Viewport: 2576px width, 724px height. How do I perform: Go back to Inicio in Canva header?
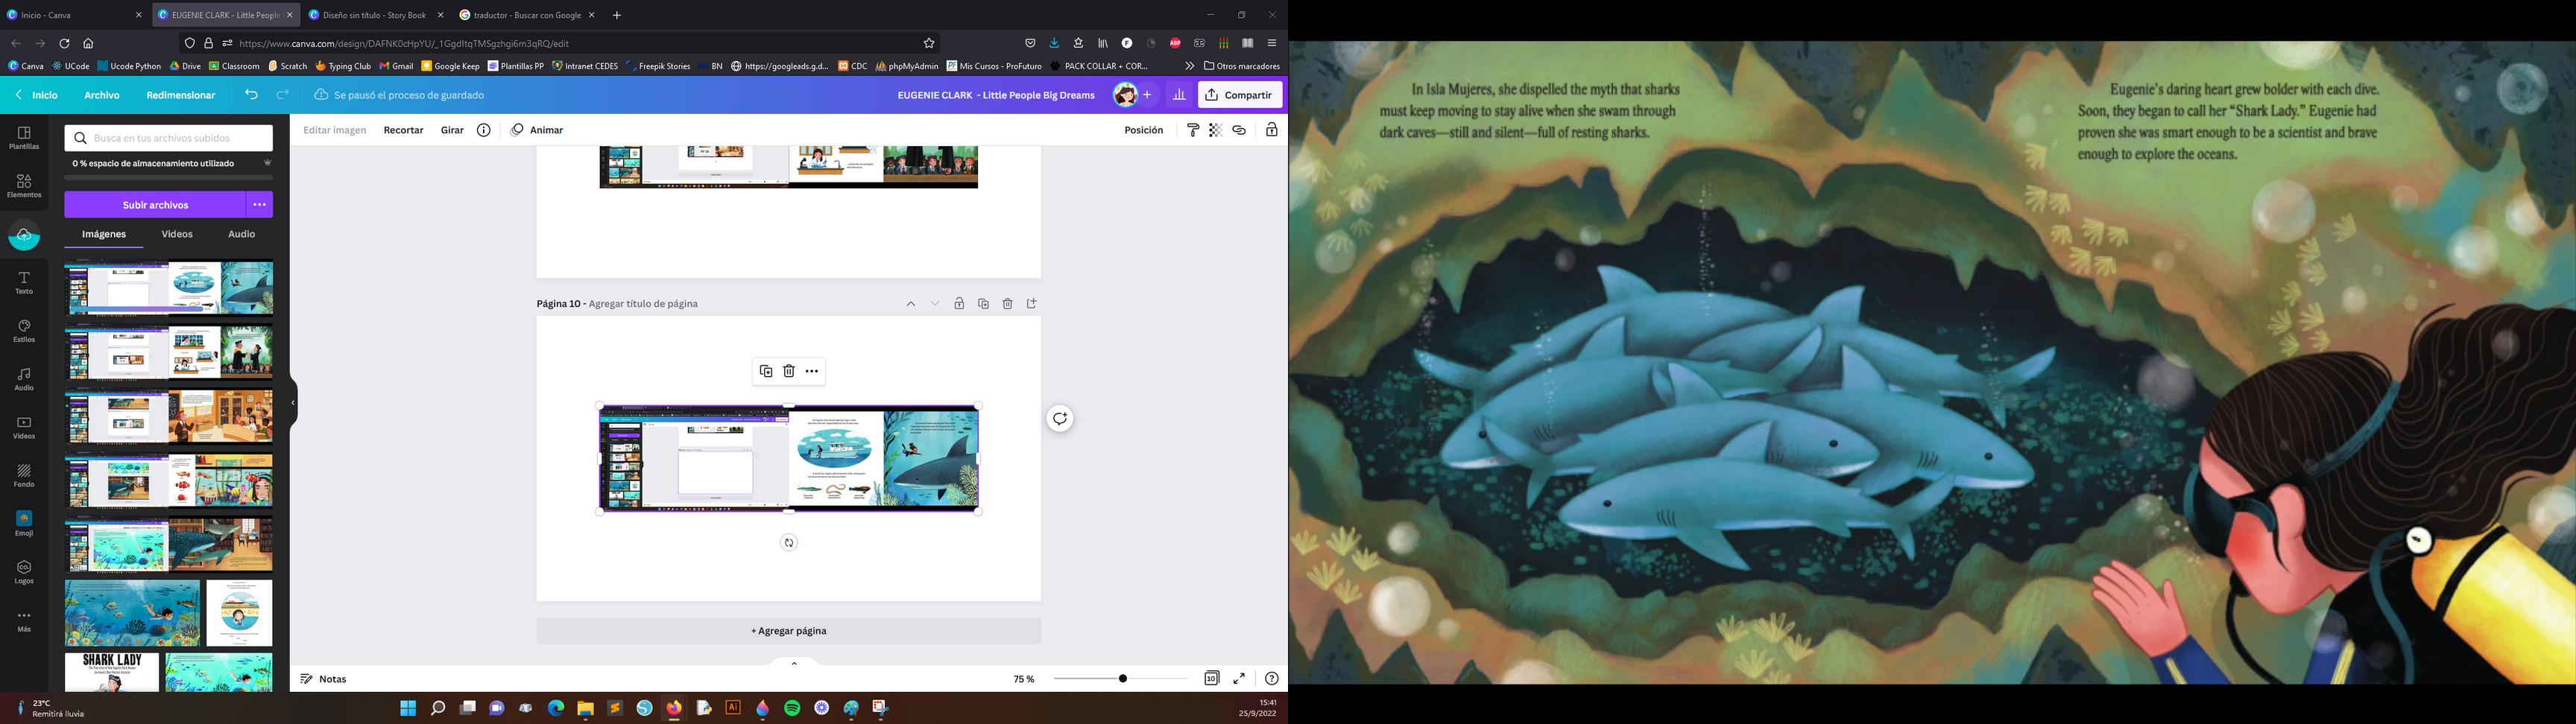[x=37, y=95]
